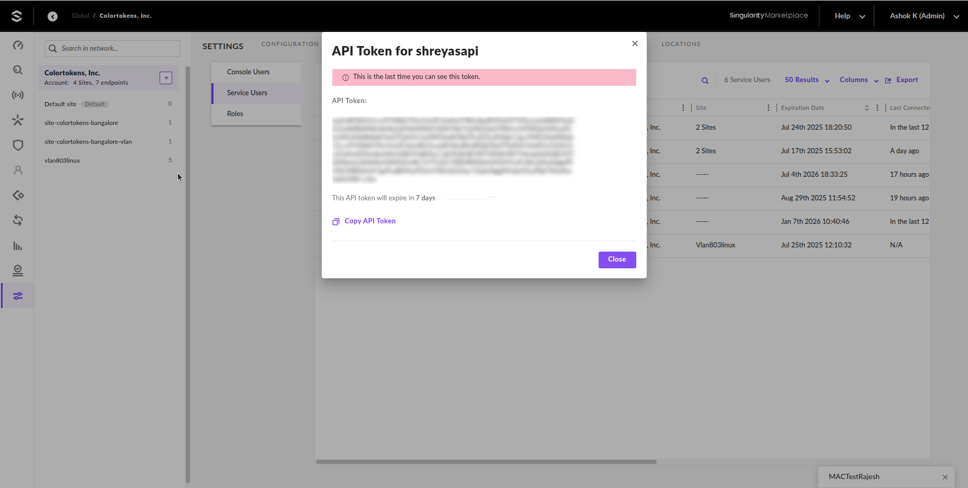The width and height of the screenshot is (968, 488).
Task: Open the tags icon in the left sidebar
Action: click(x=17, y=195)
